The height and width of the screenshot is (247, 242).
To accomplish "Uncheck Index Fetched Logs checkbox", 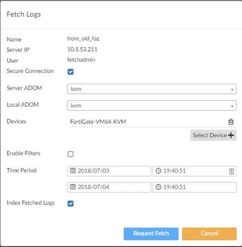I will point(70,204).
